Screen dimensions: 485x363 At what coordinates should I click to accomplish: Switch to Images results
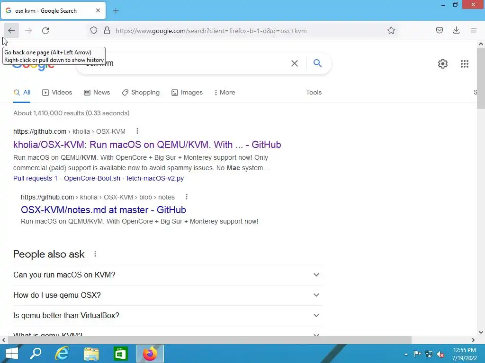[187, 92]
